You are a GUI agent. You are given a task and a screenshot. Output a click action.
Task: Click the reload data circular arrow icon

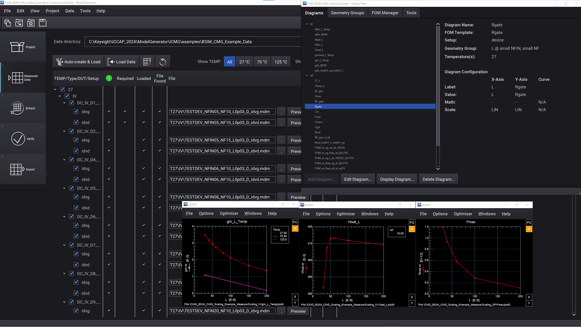[163, 61]
